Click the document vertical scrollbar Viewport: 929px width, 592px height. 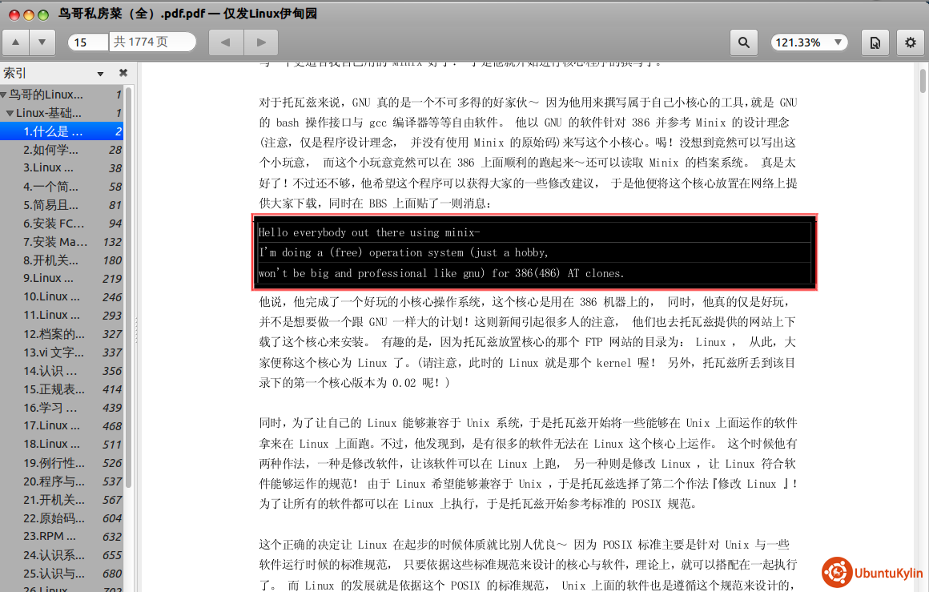922,320
